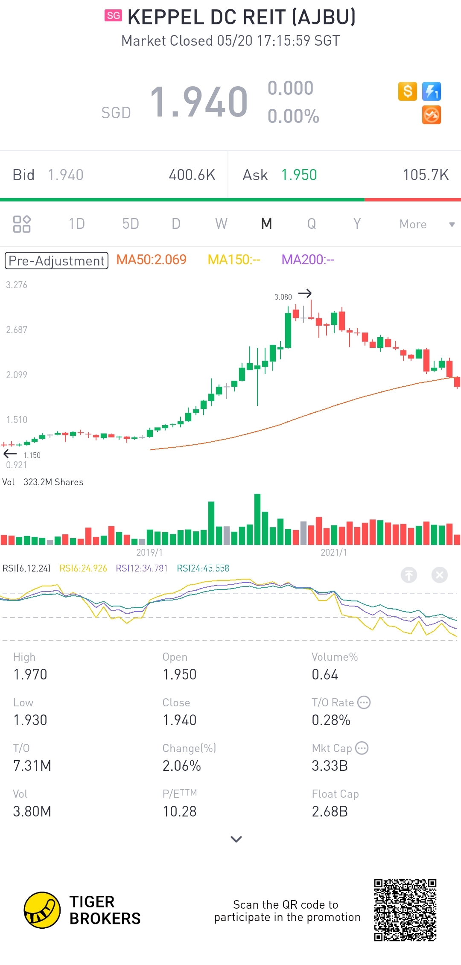Select the D daily candle tab
This screenshot has height=965, width=461.
pos(176,224)
